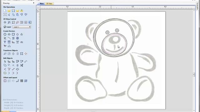Screen dimensions: 200x112
Task: Select the Pan view tool
Action: [x=5, y=22]
